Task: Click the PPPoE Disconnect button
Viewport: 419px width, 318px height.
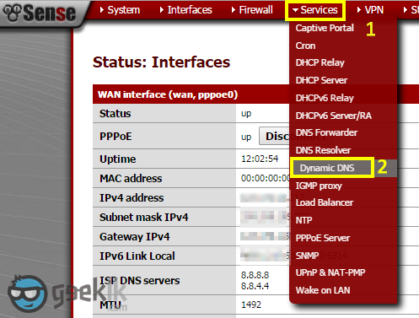Action: (274, 136)
